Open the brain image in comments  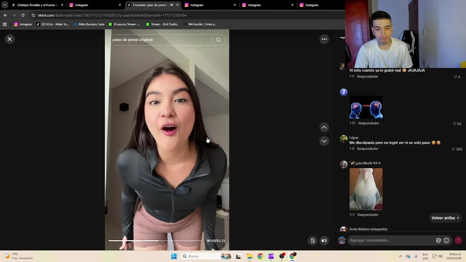coord(366,108)
